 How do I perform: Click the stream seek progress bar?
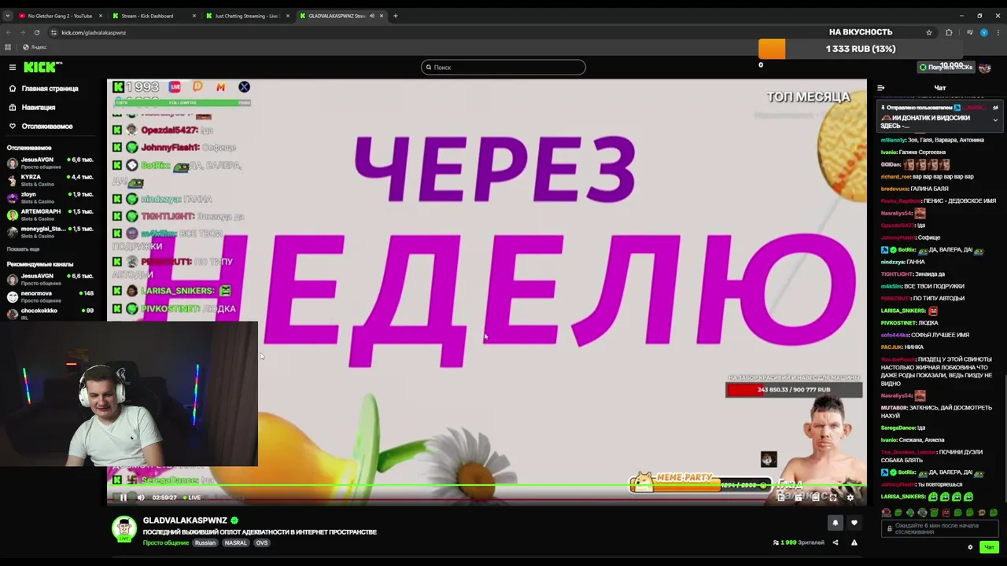pyautogui.click(x=487, y=487)
